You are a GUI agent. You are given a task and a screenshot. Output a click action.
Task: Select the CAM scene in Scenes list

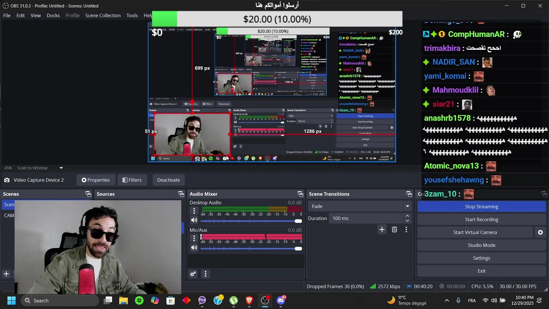click(x=9, y=215)
